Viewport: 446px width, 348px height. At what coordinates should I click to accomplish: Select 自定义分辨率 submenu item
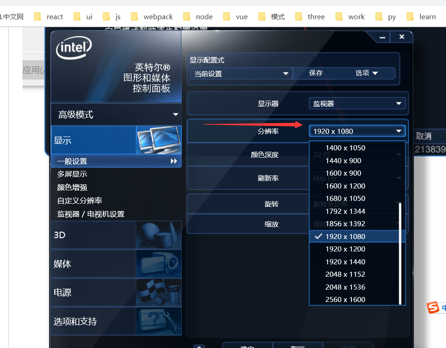(79, 200)
